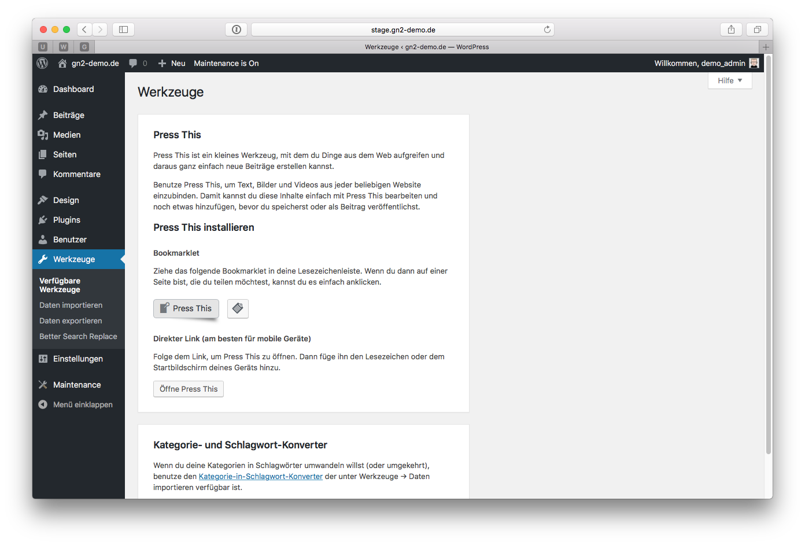Click the demo_admin avatar picture

754,63
